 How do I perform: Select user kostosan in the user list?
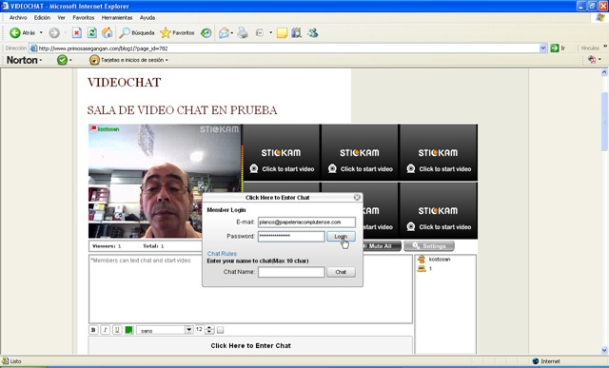coord(440,260)
